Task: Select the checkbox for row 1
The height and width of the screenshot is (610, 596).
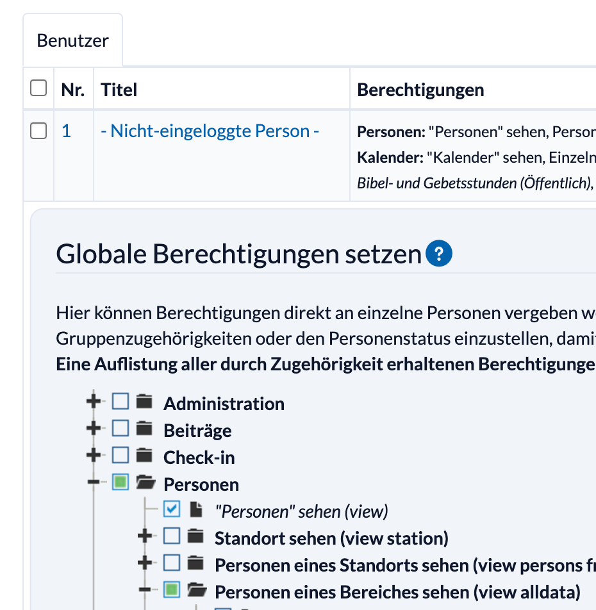Action: click(x=38, y=131)
